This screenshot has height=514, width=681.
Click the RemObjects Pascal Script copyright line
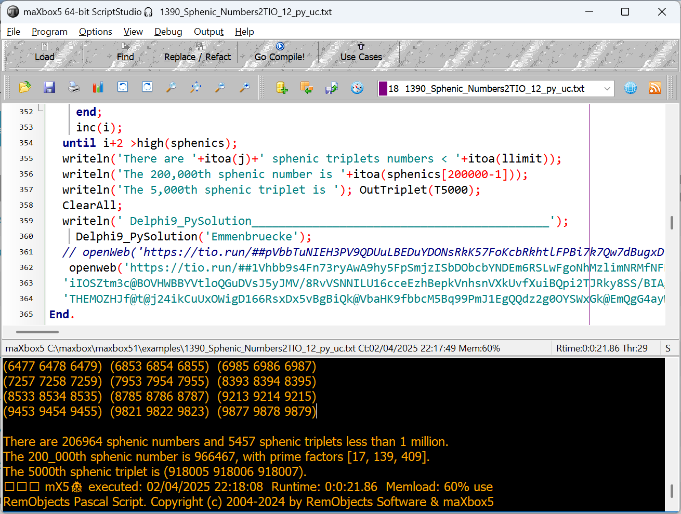[248, 502]
